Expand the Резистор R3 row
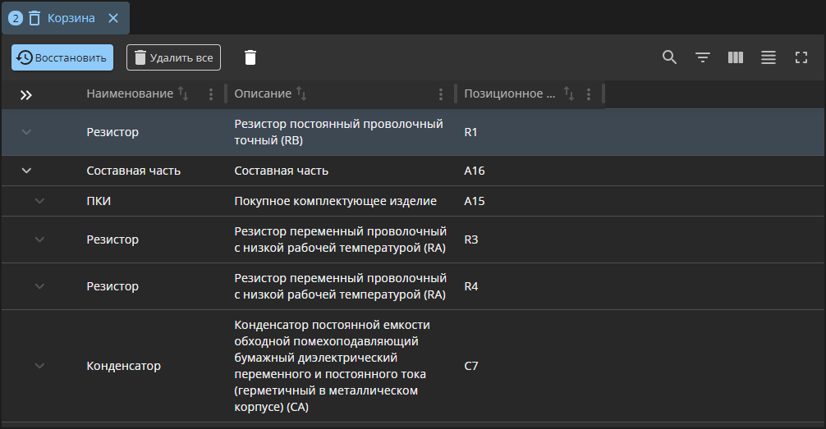This screenshot has width=826, height=429. click(39, 240)
